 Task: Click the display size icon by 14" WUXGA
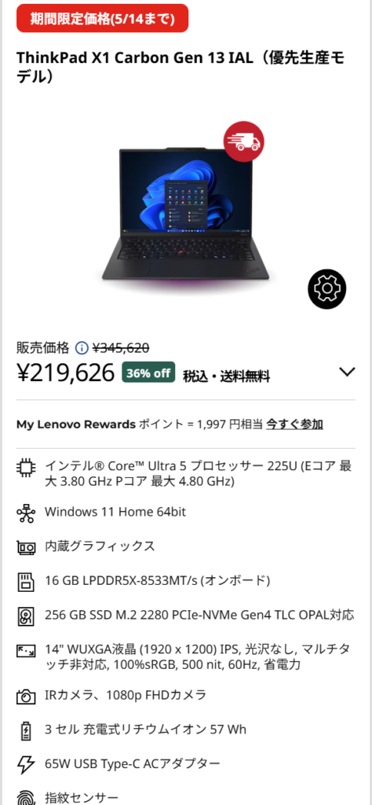coord(26,651)
